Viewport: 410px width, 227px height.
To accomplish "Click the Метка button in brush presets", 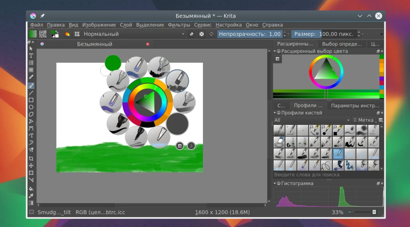I will [365, 120].
